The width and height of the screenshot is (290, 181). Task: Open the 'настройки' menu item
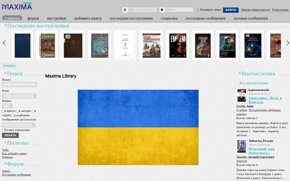coord(57,18)
